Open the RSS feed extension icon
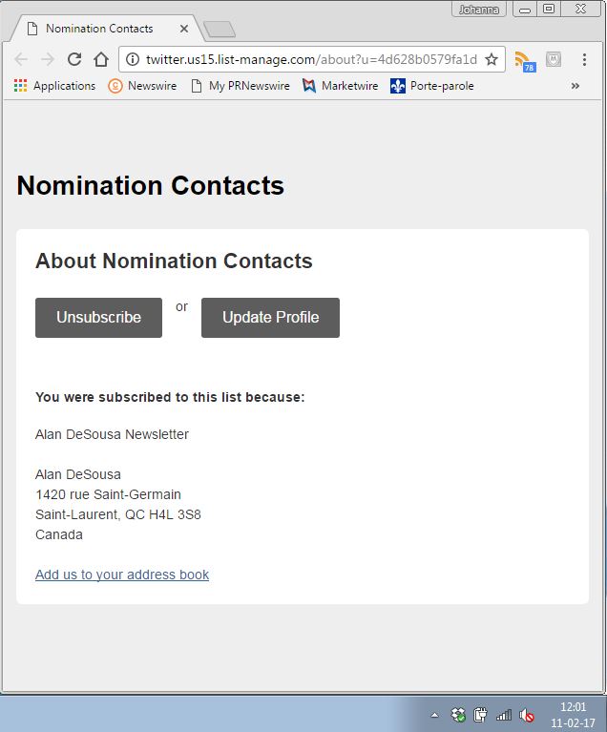This screenshot has height=732, width=607. (x=524, y=60)
